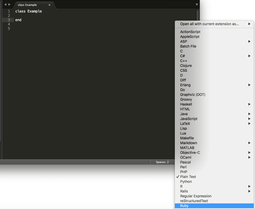255x209 pixels.
Task: Open the Markdown submenu
Action: point(214,143)
